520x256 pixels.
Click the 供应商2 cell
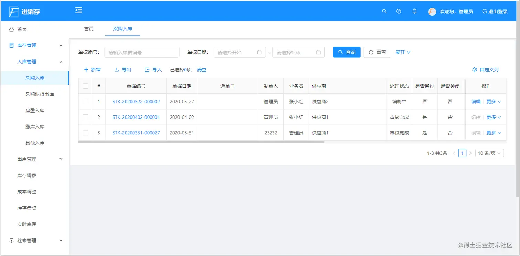[348, 102]
